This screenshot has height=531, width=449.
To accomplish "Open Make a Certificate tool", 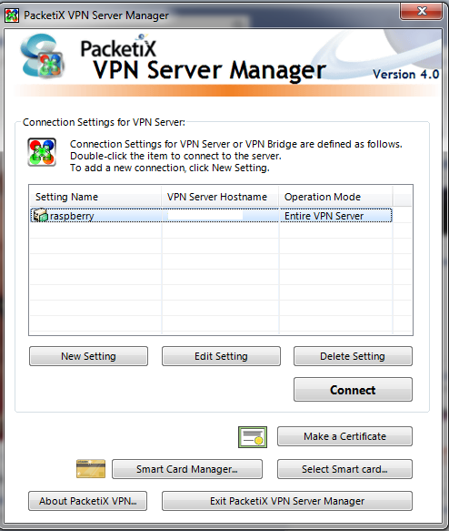I will point(344,436).
